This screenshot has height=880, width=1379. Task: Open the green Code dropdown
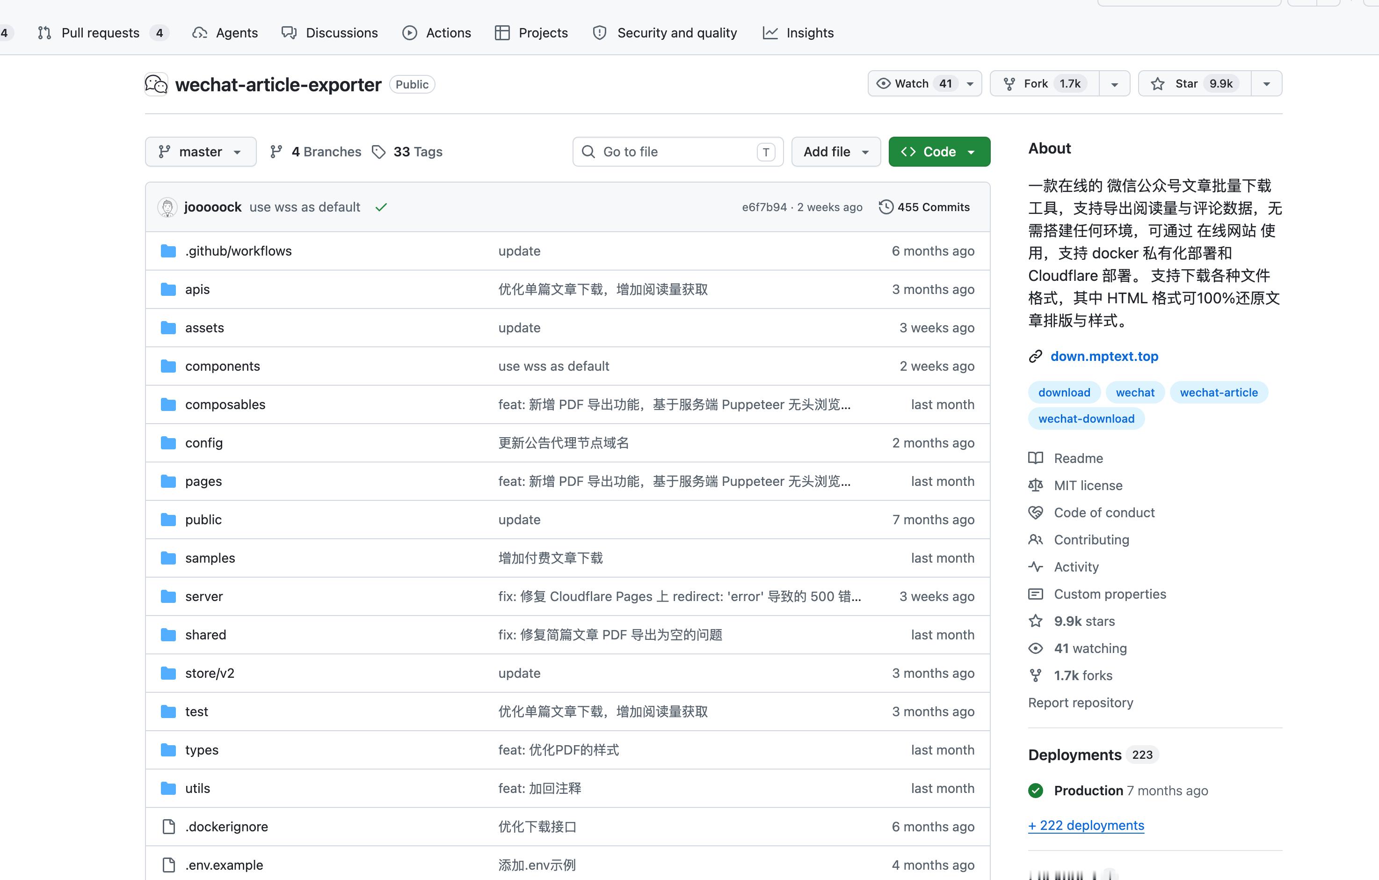click(x=939, y=152)
